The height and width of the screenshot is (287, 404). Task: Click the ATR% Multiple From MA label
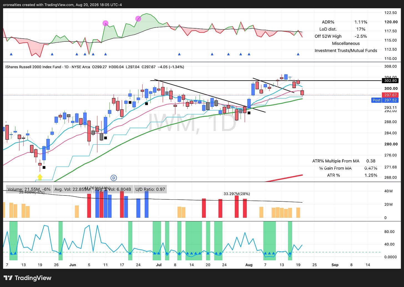tap(336, 161)
